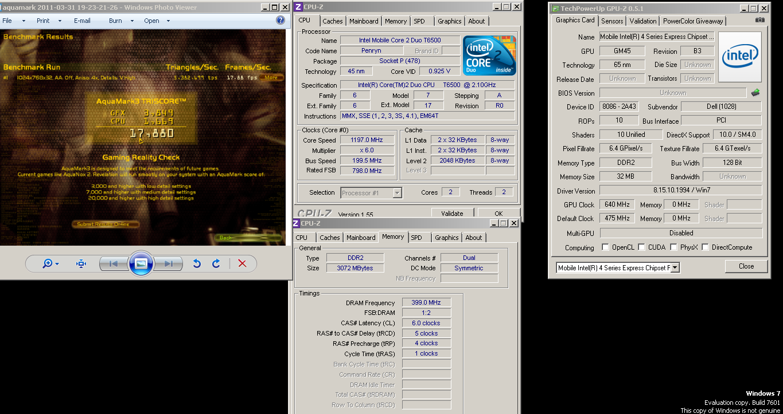This screenshot has height=414, width=783.
Task: Click the Subvendor Dell (1028) field
Action: pos(722,107)
